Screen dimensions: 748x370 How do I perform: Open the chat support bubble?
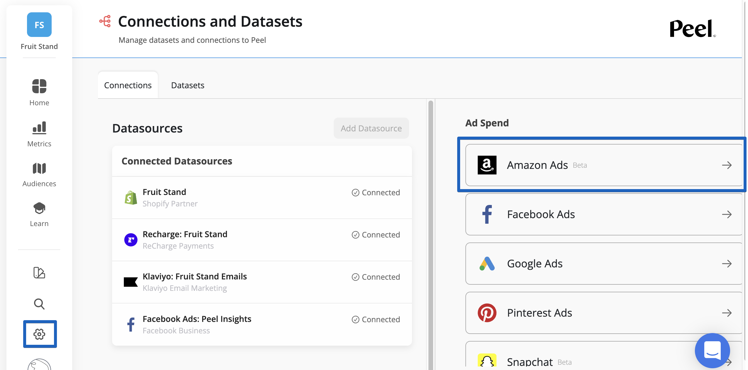pyautogui.click(x=712, y=350)
